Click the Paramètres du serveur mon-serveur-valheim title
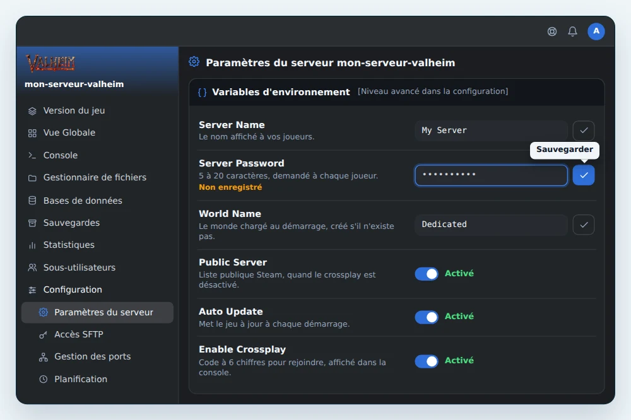 pyautogui.click(x=331, y=63)
